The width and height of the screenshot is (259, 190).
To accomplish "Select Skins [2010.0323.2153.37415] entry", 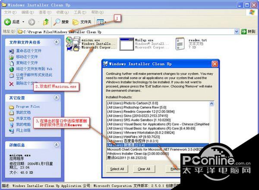I will [x=137, y=116].
